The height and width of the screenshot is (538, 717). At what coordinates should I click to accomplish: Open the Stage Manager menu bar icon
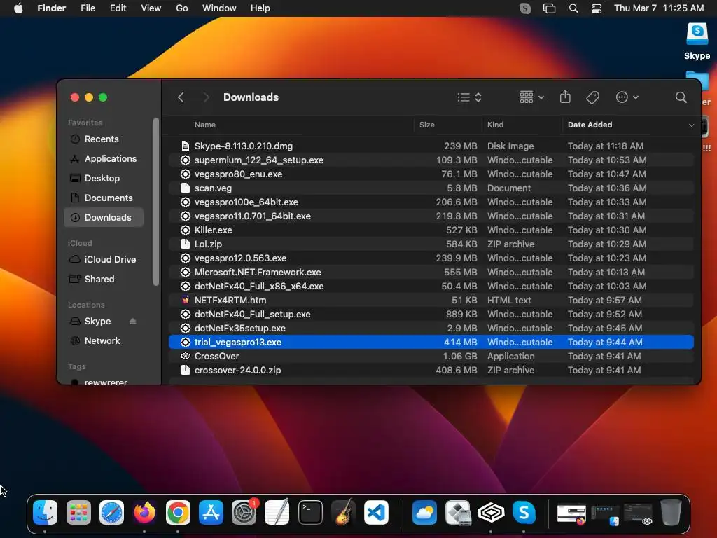click(549, 8)
